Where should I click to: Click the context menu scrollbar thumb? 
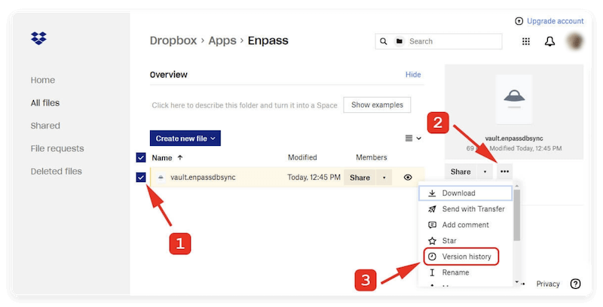coord(516,215)
